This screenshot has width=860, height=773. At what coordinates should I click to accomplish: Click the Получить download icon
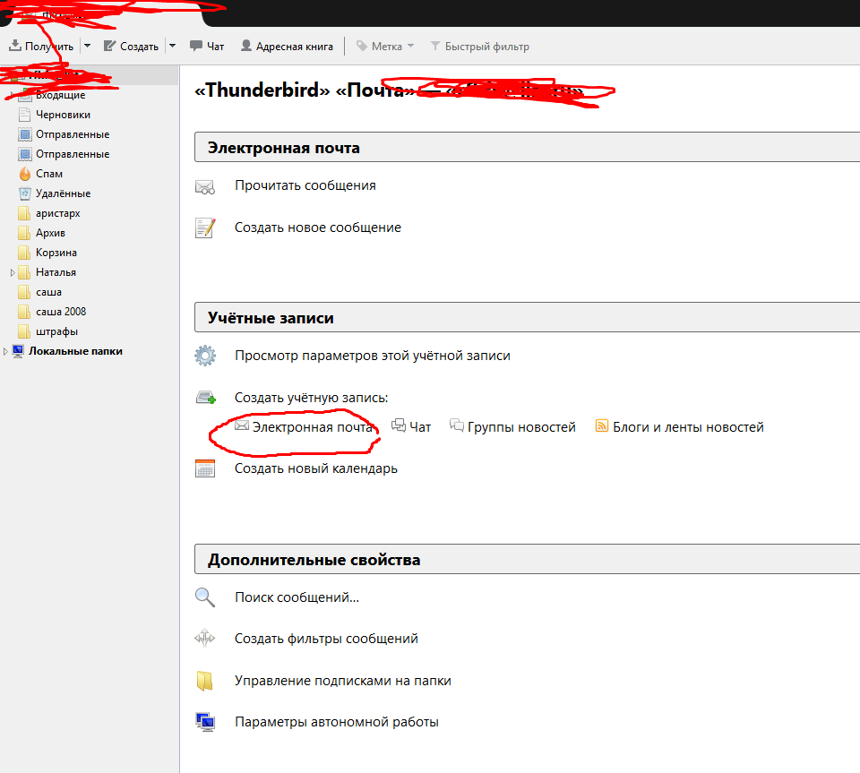(x=15, y=46)
